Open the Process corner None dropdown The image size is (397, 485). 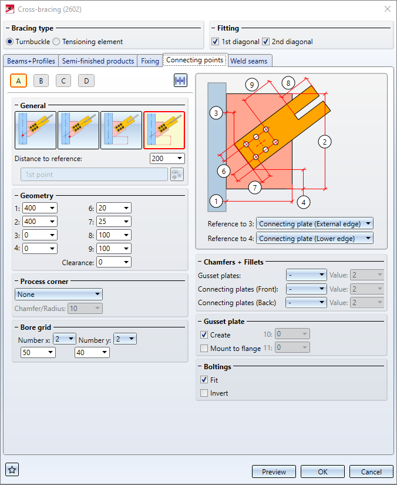click(x=58, y=295)
